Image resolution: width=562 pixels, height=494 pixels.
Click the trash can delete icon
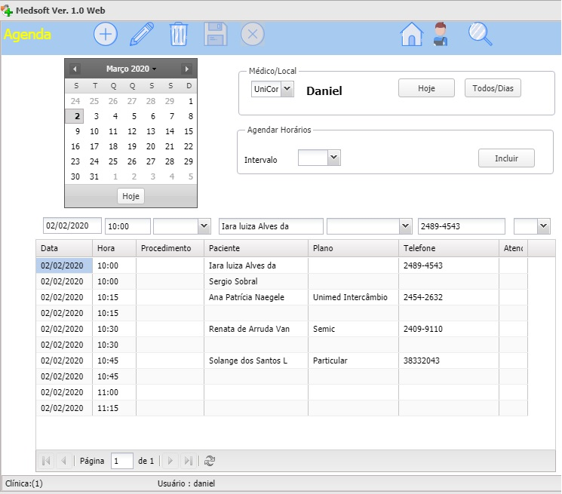click(x=179, y=35)
